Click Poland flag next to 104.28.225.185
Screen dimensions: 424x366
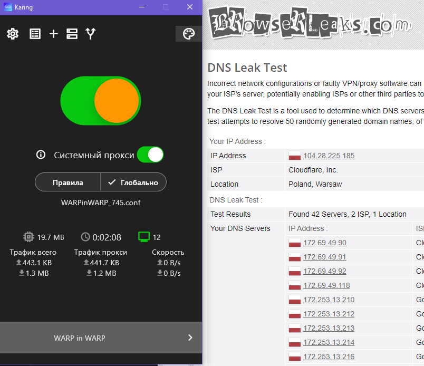(x=295, y=156)
